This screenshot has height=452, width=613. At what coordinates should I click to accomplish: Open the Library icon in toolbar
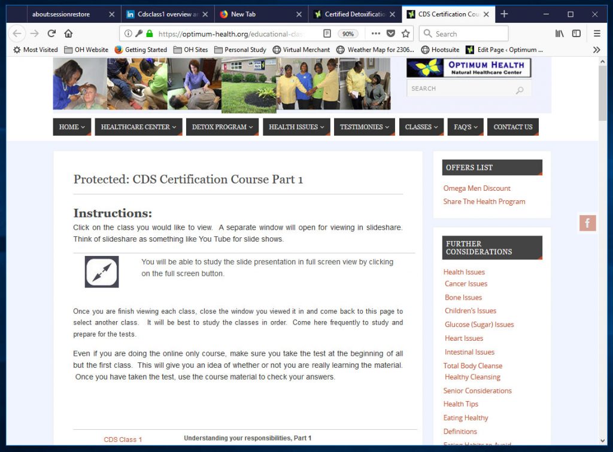pos(559,33)
